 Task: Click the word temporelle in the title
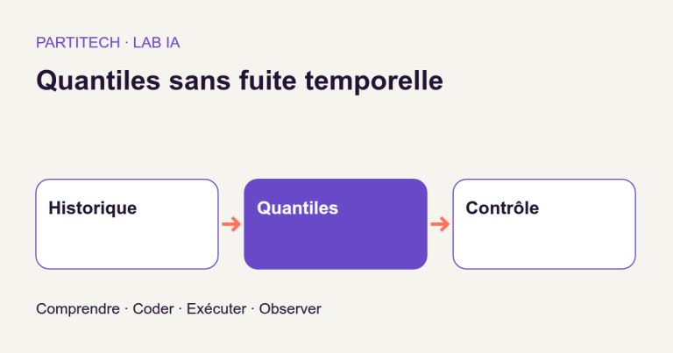(x=374, y=81)
